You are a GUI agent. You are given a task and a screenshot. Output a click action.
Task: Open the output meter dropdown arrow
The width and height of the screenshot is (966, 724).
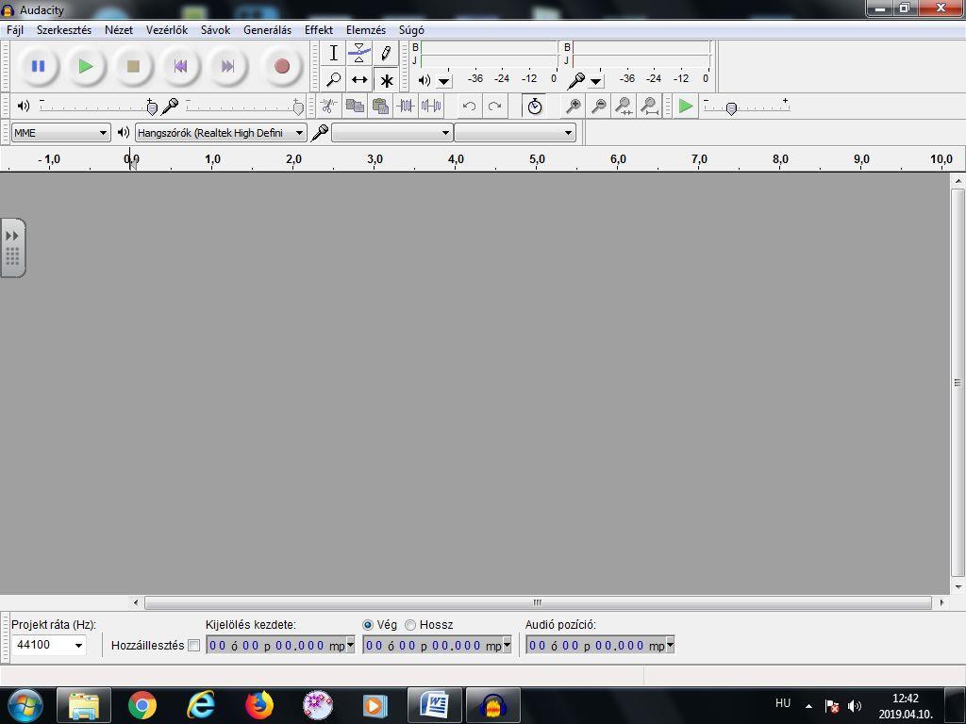click(444, 80)
